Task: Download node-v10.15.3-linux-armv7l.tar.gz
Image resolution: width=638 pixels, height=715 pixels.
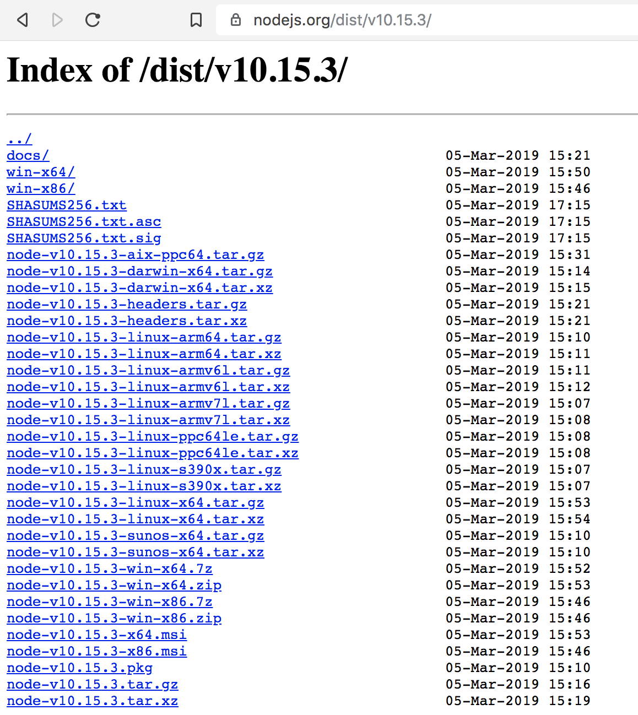Action: [x=148, y=403]
